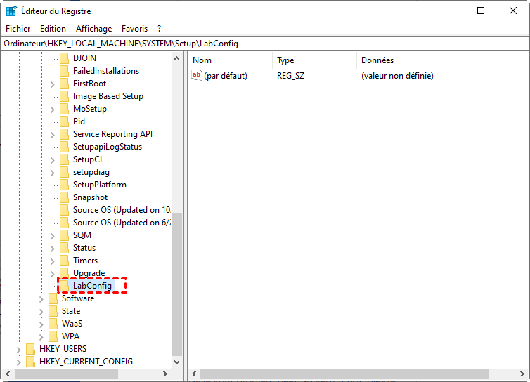Select the FailedInstallations folder icon
This screenshot has width=530, height=382.
[x=64, y=71]
